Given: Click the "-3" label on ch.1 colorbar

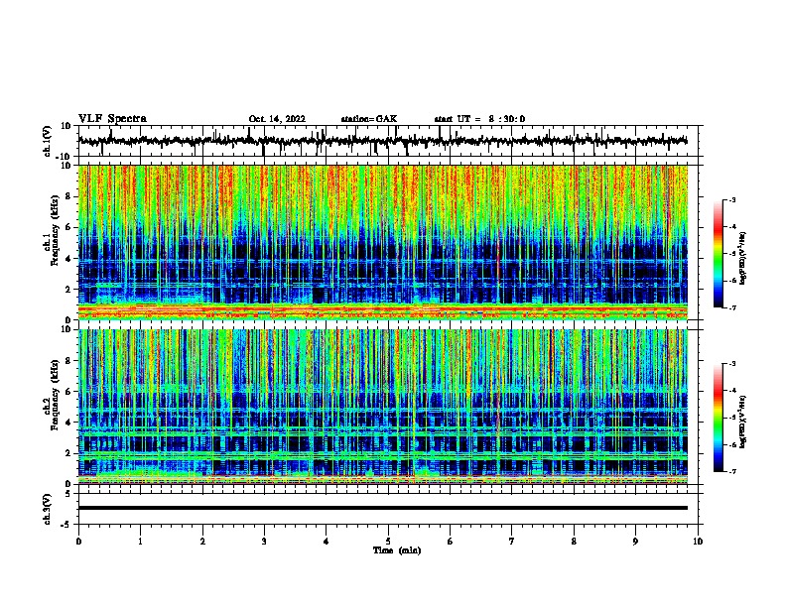Looking at the screenshot, I should pos(731,199).
